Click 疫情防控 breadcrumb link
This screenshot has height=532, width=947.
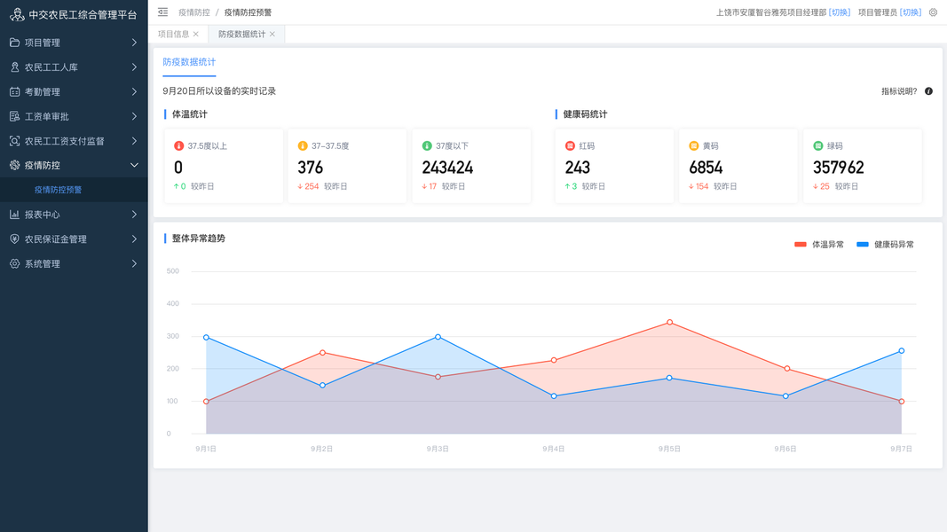coord(193,12)
